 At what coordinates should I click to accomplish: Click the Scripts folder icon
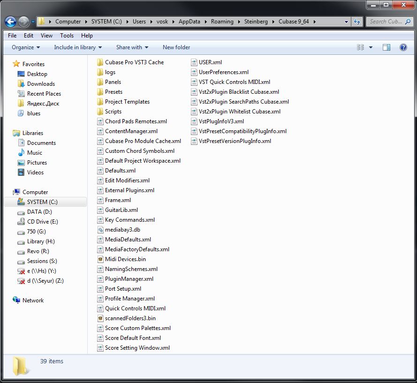point(100,112)
